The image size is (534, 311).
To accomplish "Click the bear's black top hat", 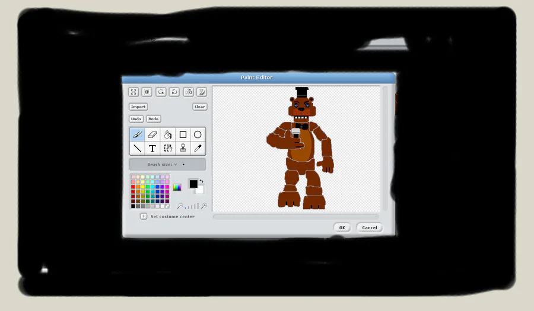I will [x=302, y=92].
